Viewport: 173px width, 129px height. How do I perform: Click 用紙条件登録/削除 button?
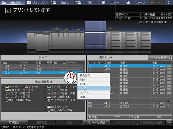coord(152,122)
